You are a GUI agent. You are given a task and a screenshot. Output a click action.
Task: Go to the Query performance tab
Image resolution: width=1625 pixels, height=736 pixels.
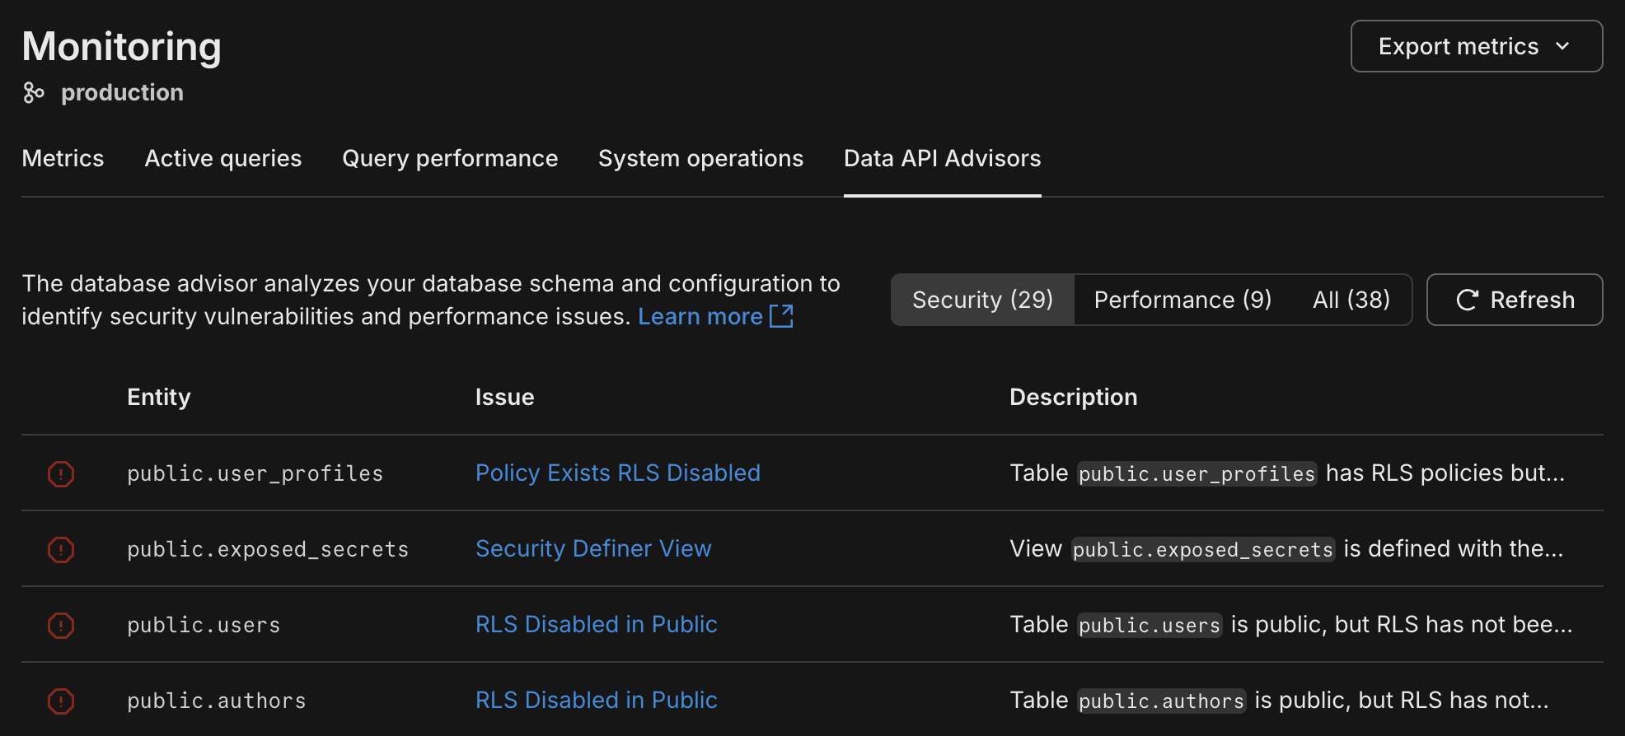[x=450, y=158]
